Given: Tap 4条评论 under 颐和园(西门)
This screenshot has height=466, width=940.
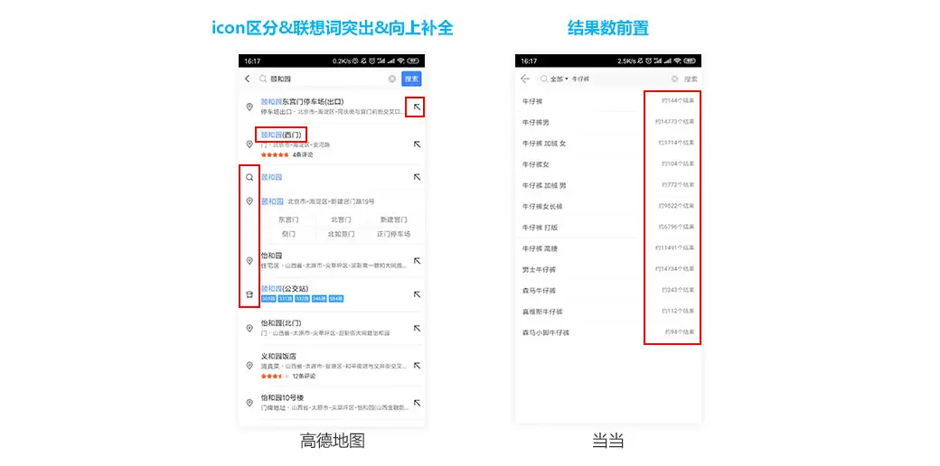Looking at the screenshot, I should 303,154.
